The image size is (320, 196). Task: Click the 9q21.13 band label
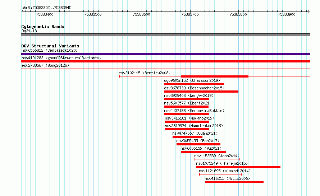coord(29,31)
